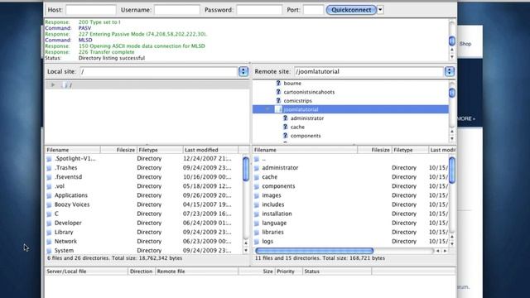Click '226 Transfer complete' log line
This screenshot has width=530, height=298.
(107, 52)
